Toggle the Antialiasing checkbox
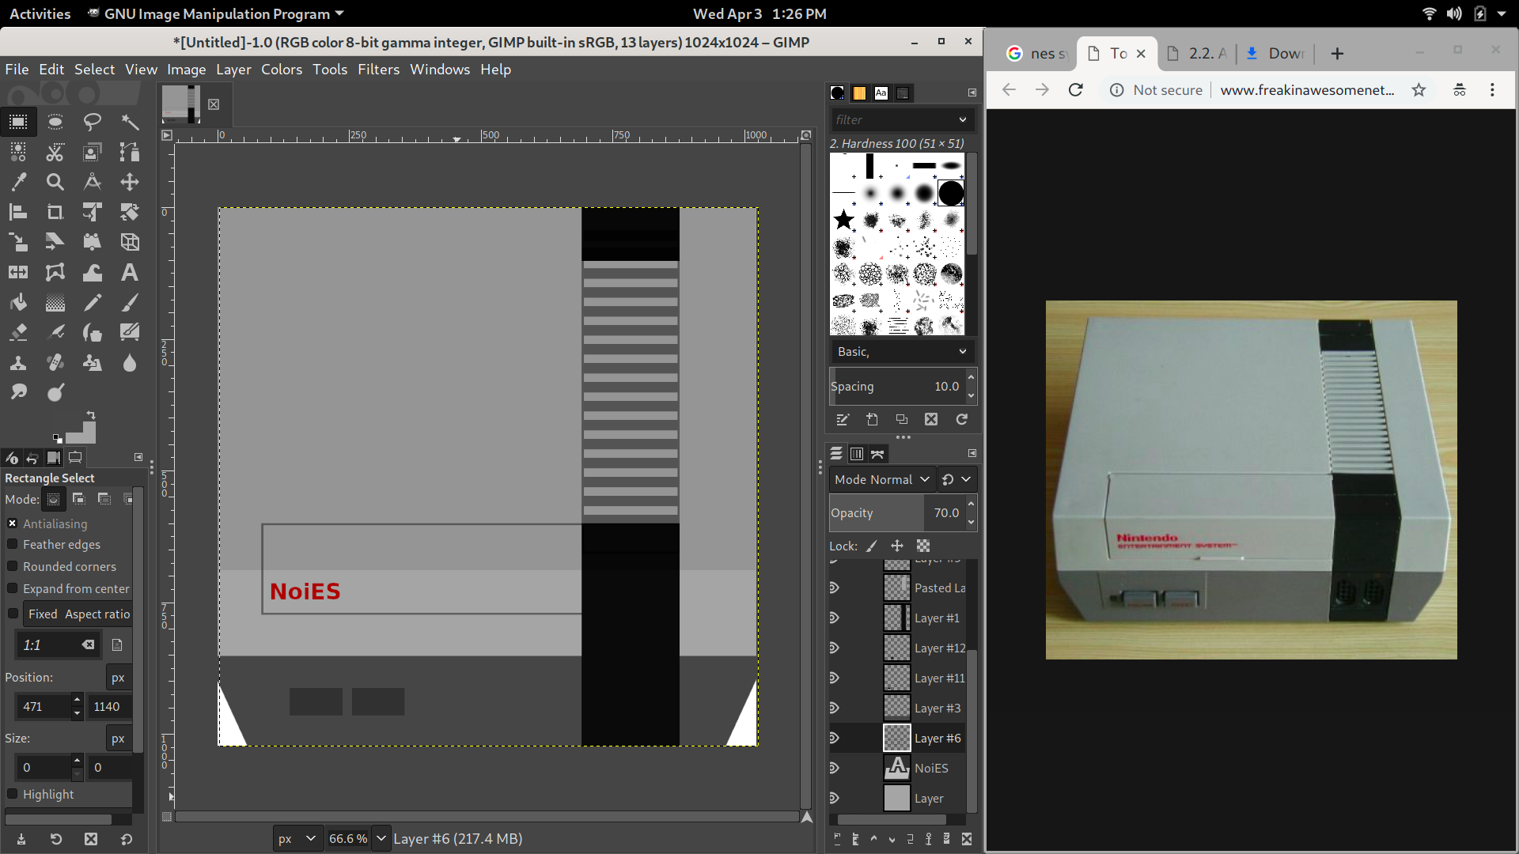 [13, 523]
